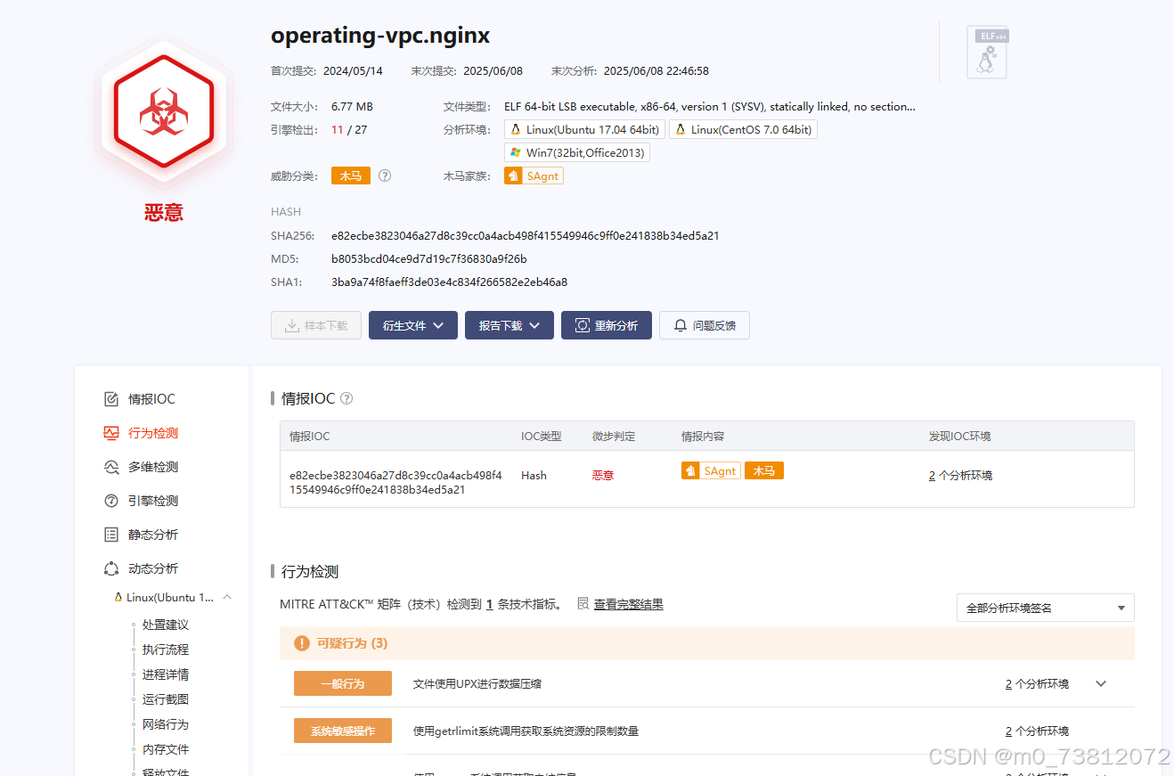Go to 多维检测 section in sidebar
The height and width of the screenshot is (776, 1174).
point(153,467)
